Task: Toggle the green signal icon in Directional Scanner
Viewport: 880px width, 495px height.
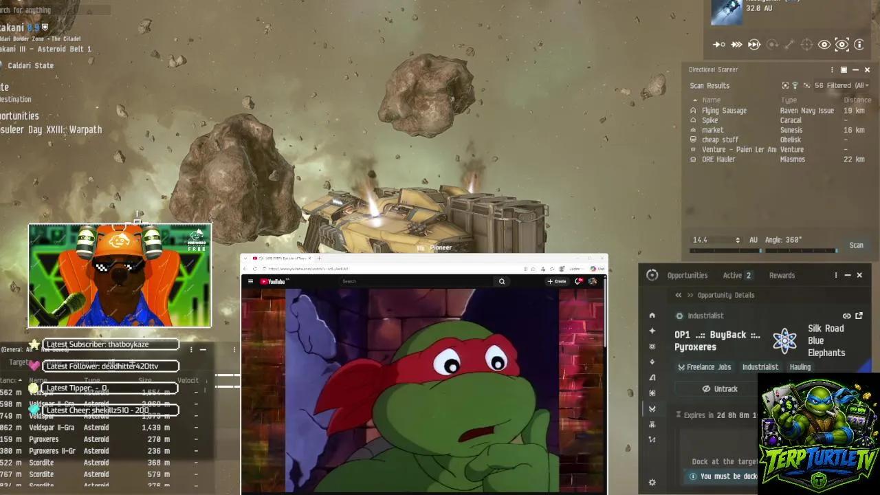Action: tap(795, 86)
